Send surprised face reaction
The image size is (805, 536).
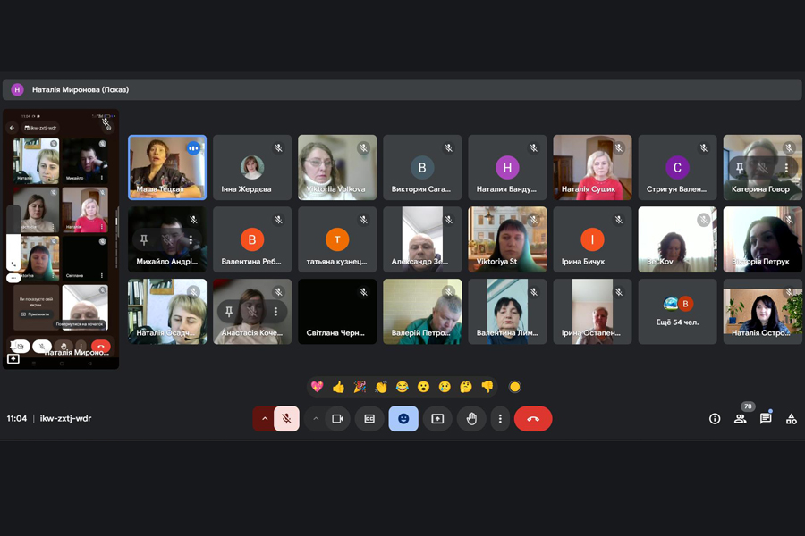coord(424,387)
